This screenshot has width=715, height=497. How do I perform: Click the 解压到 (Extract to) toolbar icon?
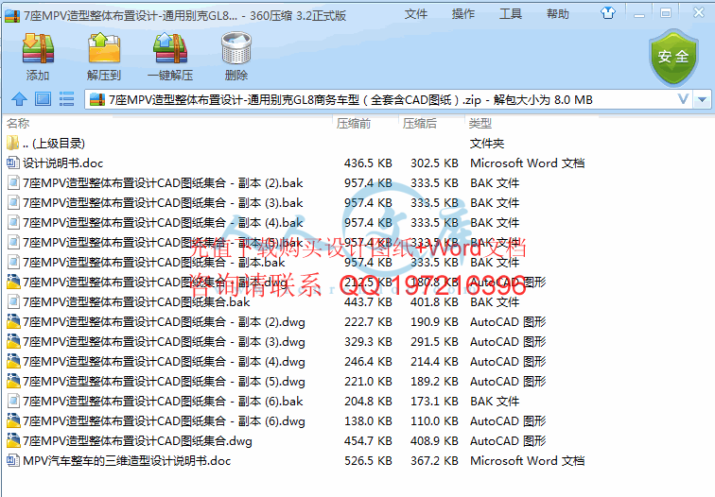click(x=104, y=48)
